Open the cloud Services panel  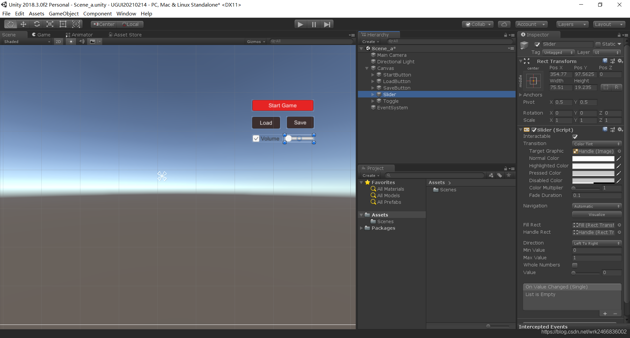(504, 24)
